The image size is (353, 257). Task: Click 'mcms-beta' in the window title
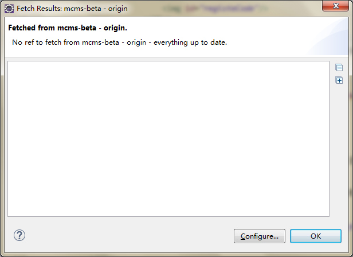pos(83,9)
